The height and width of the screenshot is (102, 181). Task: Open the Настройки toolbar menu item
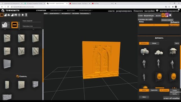tap(76, 13)
